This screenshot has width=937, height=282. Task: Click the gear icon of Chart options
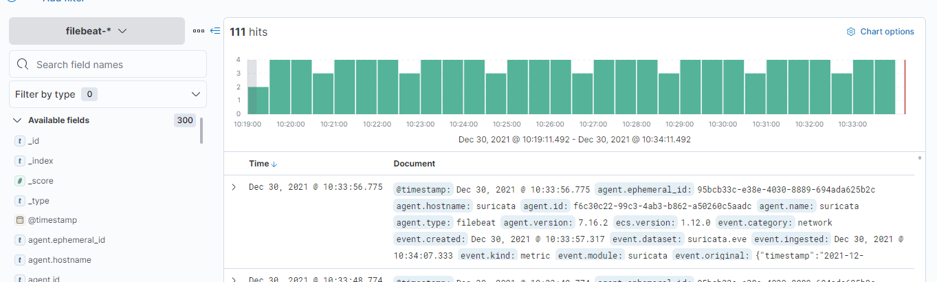851,32
